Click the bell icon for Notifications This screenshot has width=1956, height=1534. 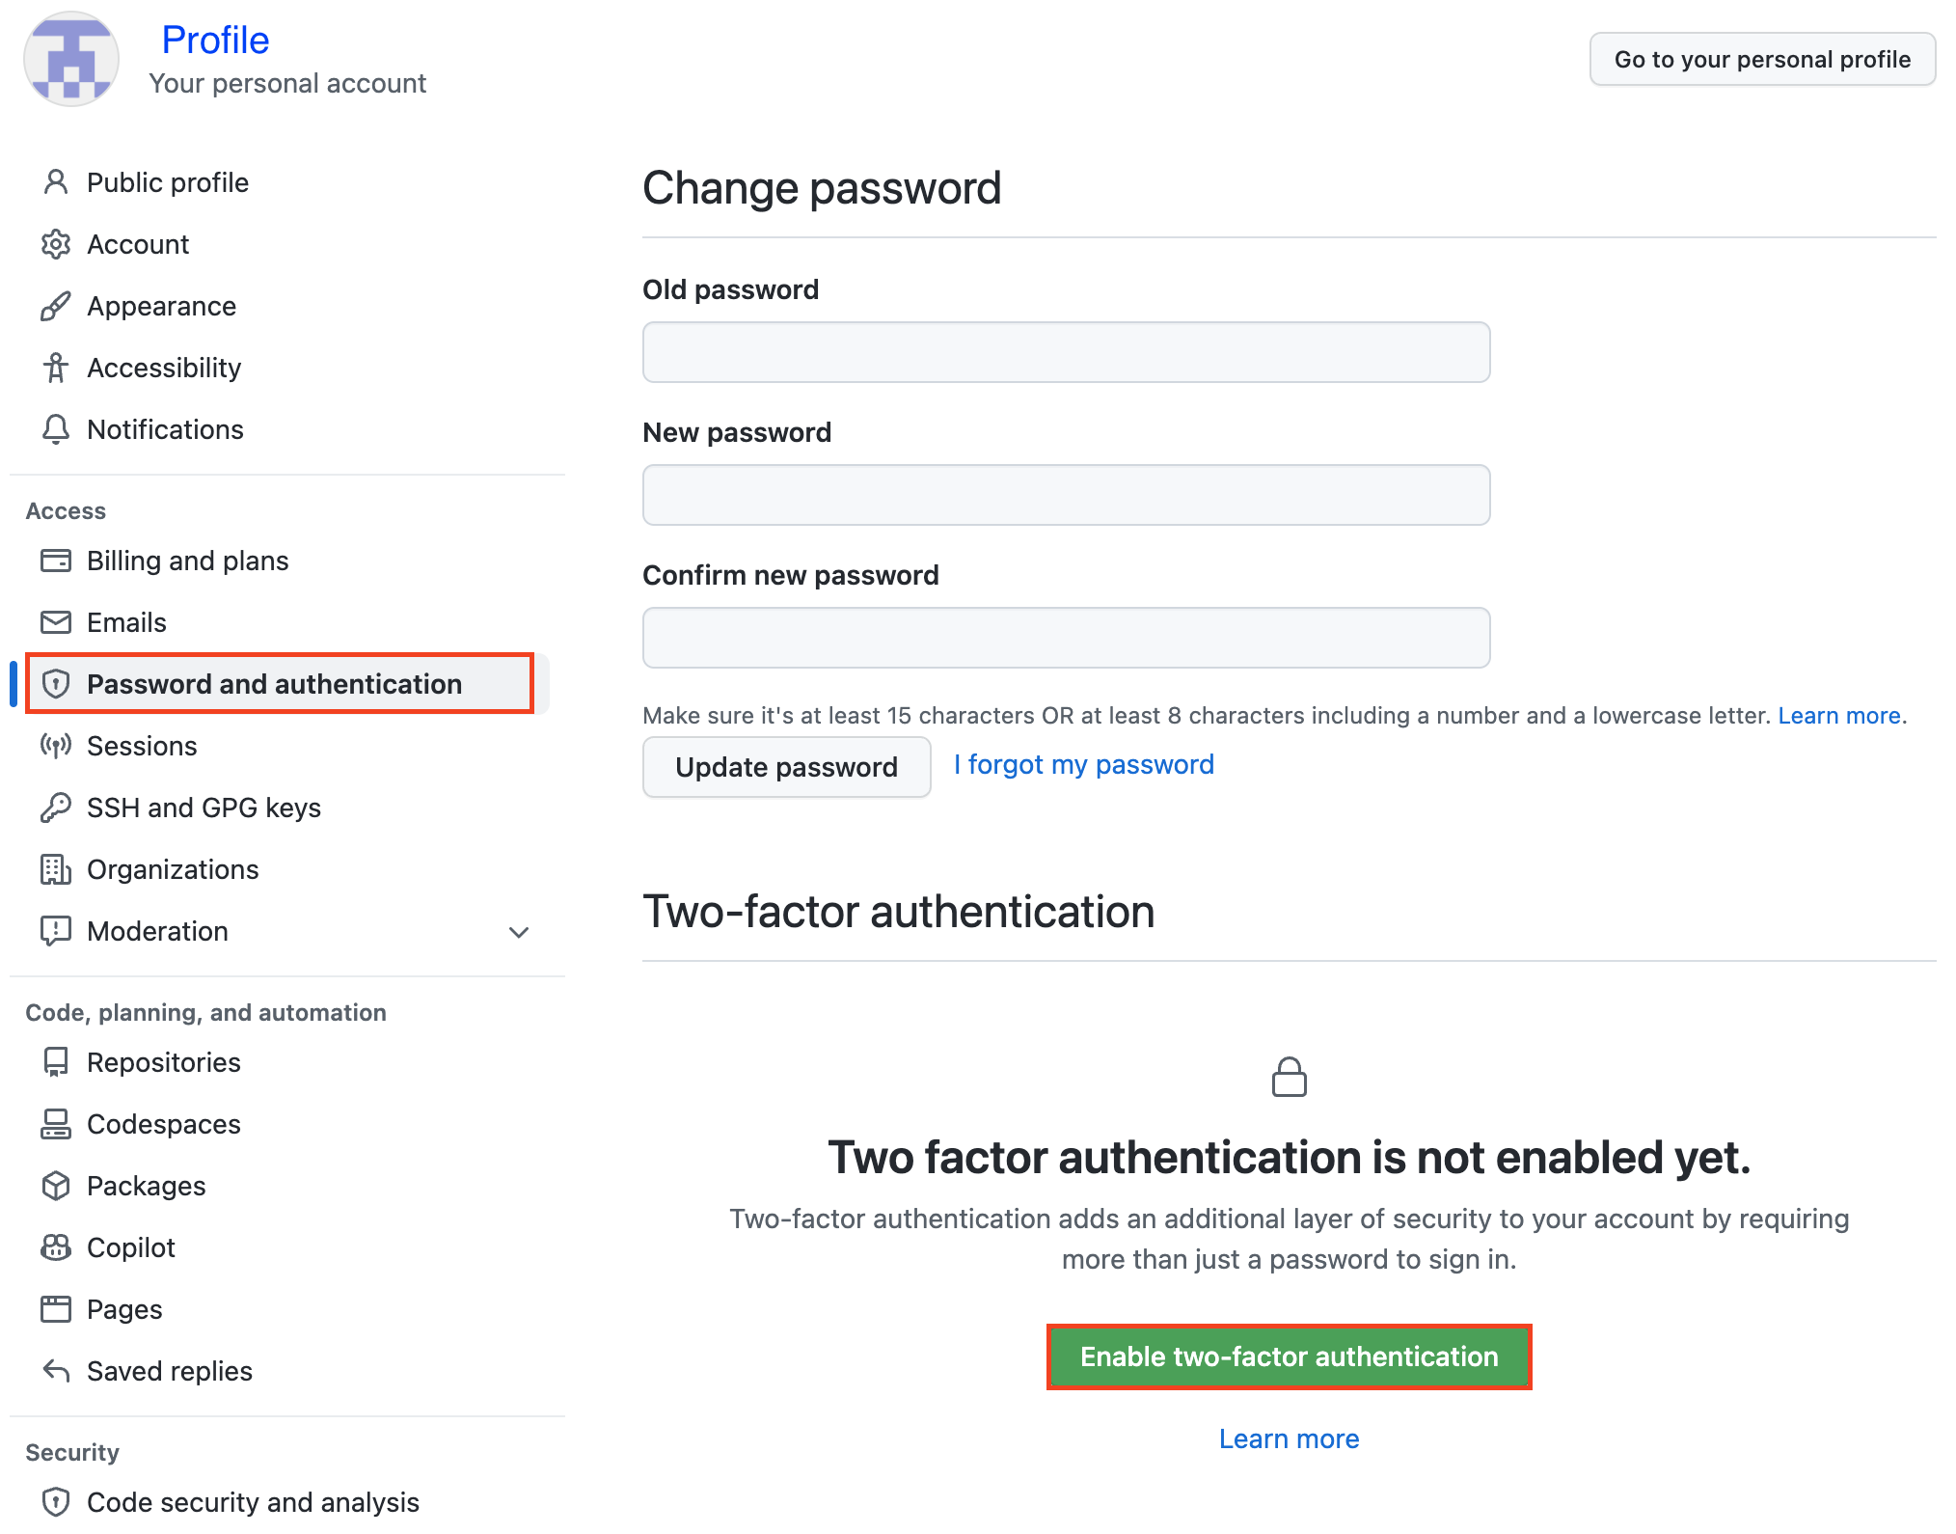tap(56, 429)
